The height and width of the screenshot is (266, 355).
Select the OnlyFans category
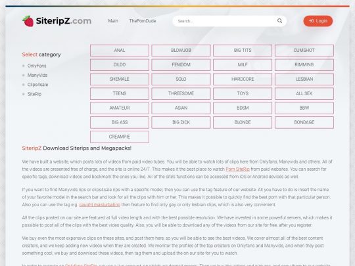tap(37, 66)
